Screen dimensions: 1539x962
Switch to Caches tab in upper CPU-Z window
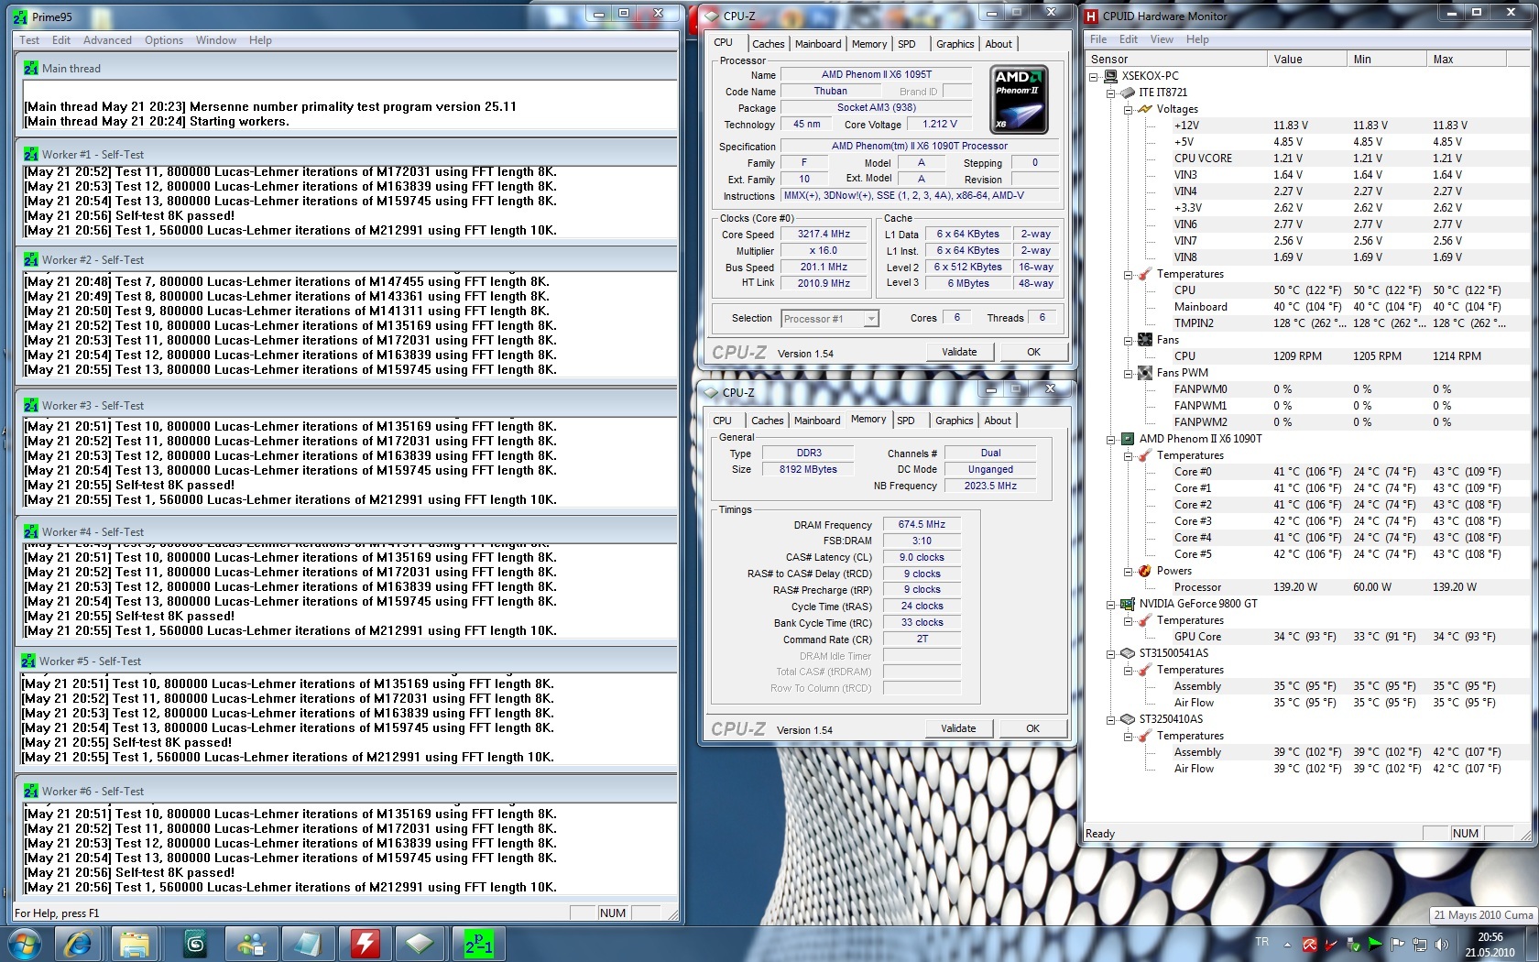[x=768, y=44]
